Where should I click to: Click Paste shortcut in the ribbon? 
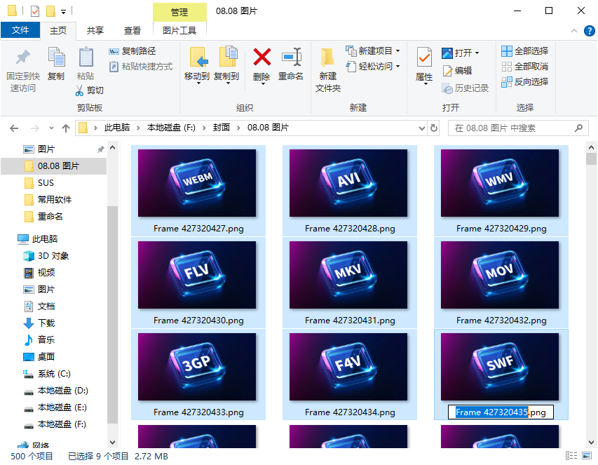[141, 67]
